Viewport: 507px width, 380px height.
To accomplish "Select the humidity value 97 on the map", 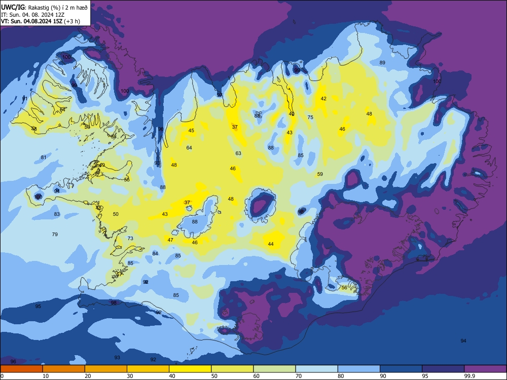I will click(220, 95).
